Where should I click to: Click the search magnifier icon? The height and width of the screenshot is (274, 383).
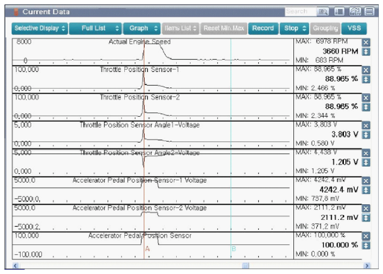(x=324, y=12)
